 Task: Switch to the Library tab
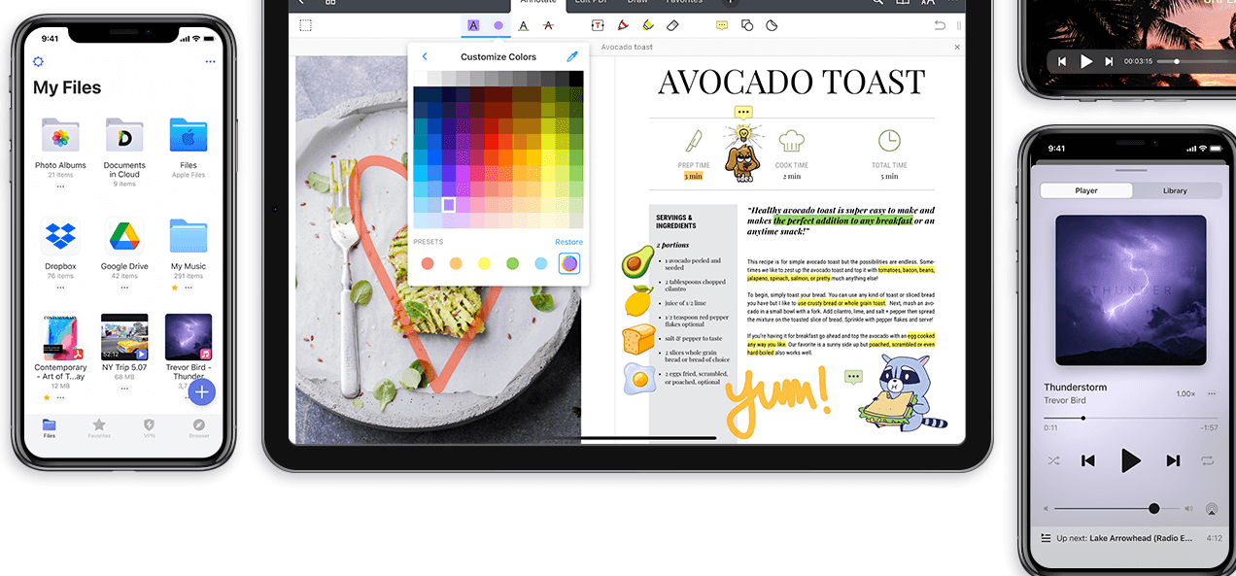(x=1175, y=190)
